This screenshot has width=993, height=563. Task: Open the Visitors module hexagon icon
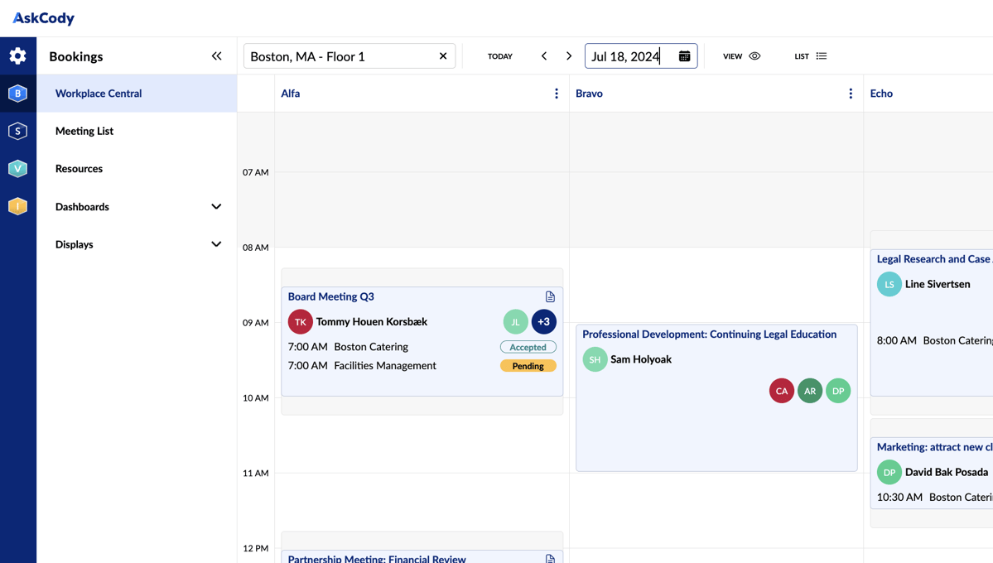coord(17,168)
